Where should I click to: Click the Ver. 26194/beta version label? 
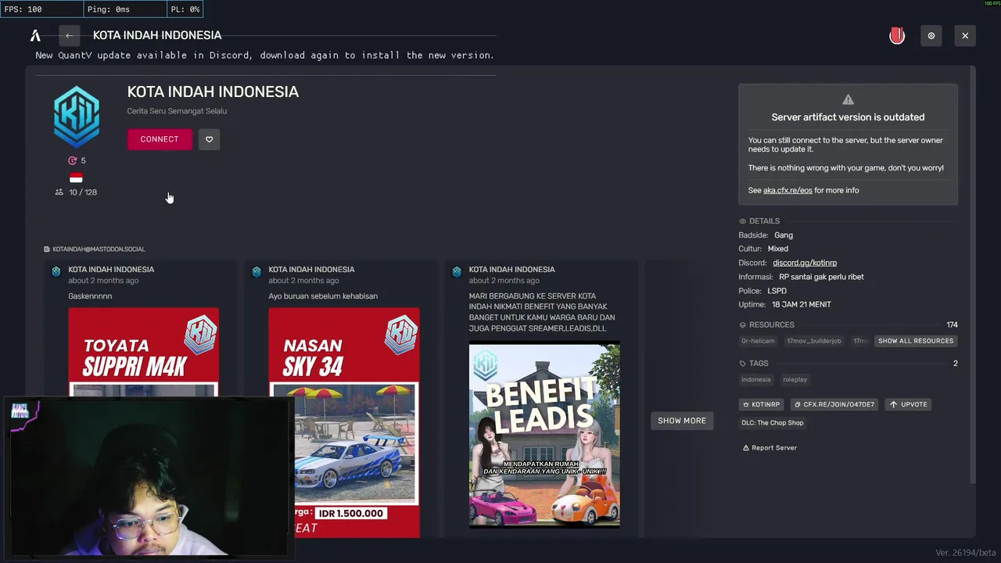966,553
